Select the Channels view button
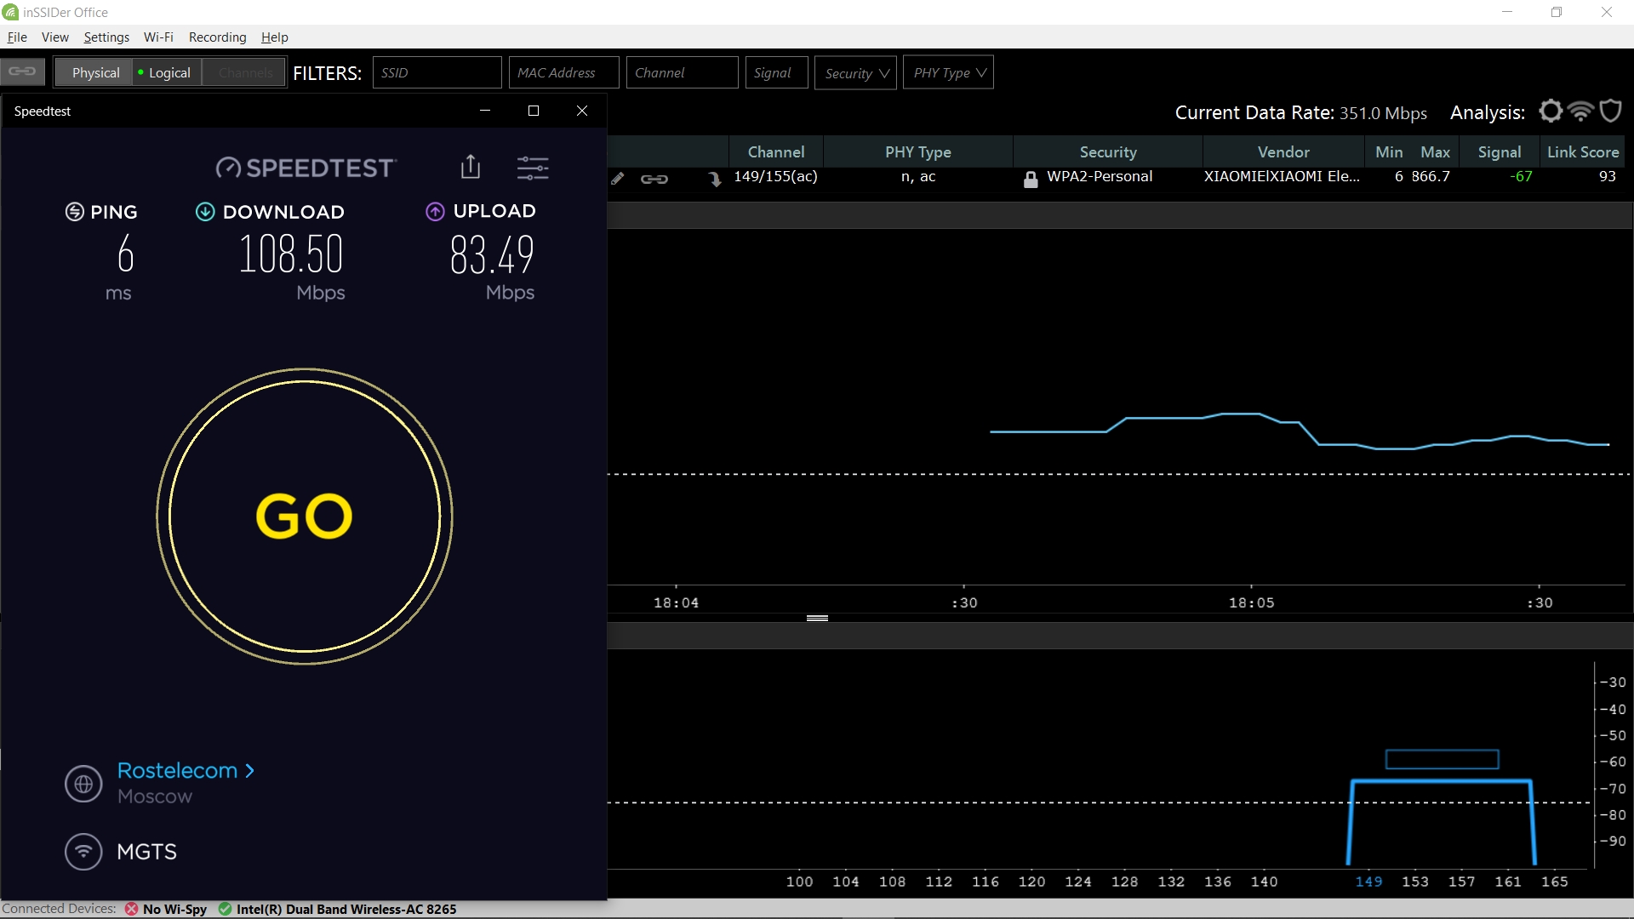The height and width of the screenshot is (919, 1634). [x=245, y=72]
